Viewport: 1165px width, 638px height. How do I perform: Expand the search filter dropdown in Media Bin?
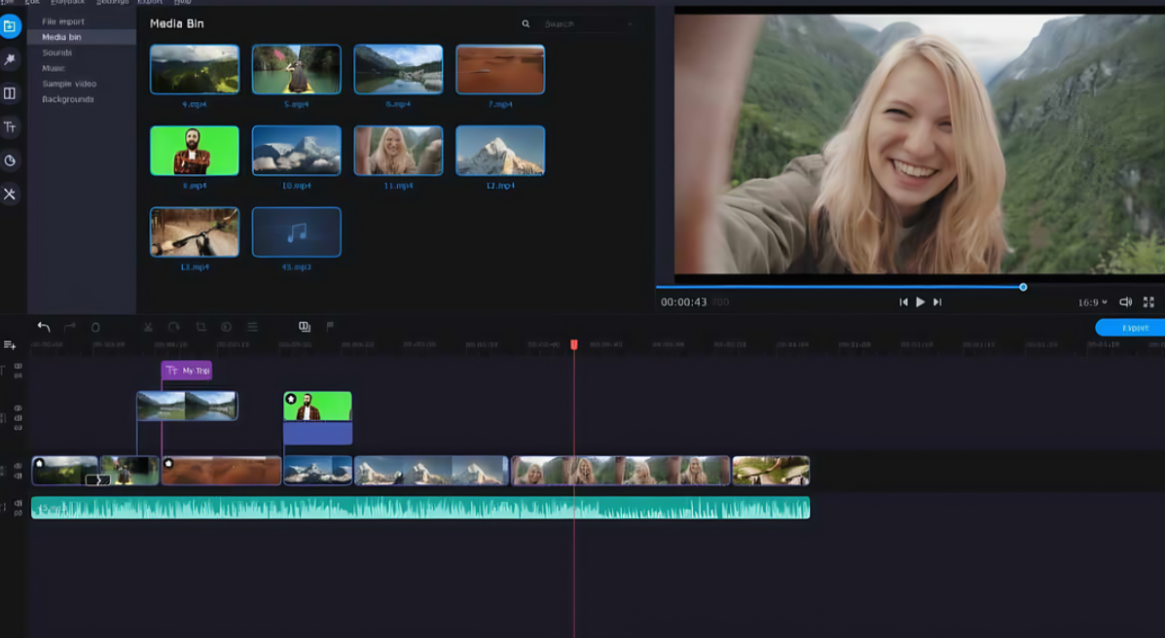pos(628,21)
